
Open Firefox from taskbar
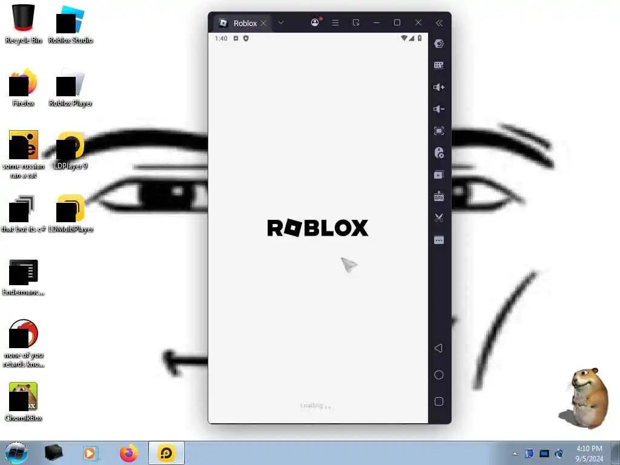pyautogui.click(x=129, y=453)
